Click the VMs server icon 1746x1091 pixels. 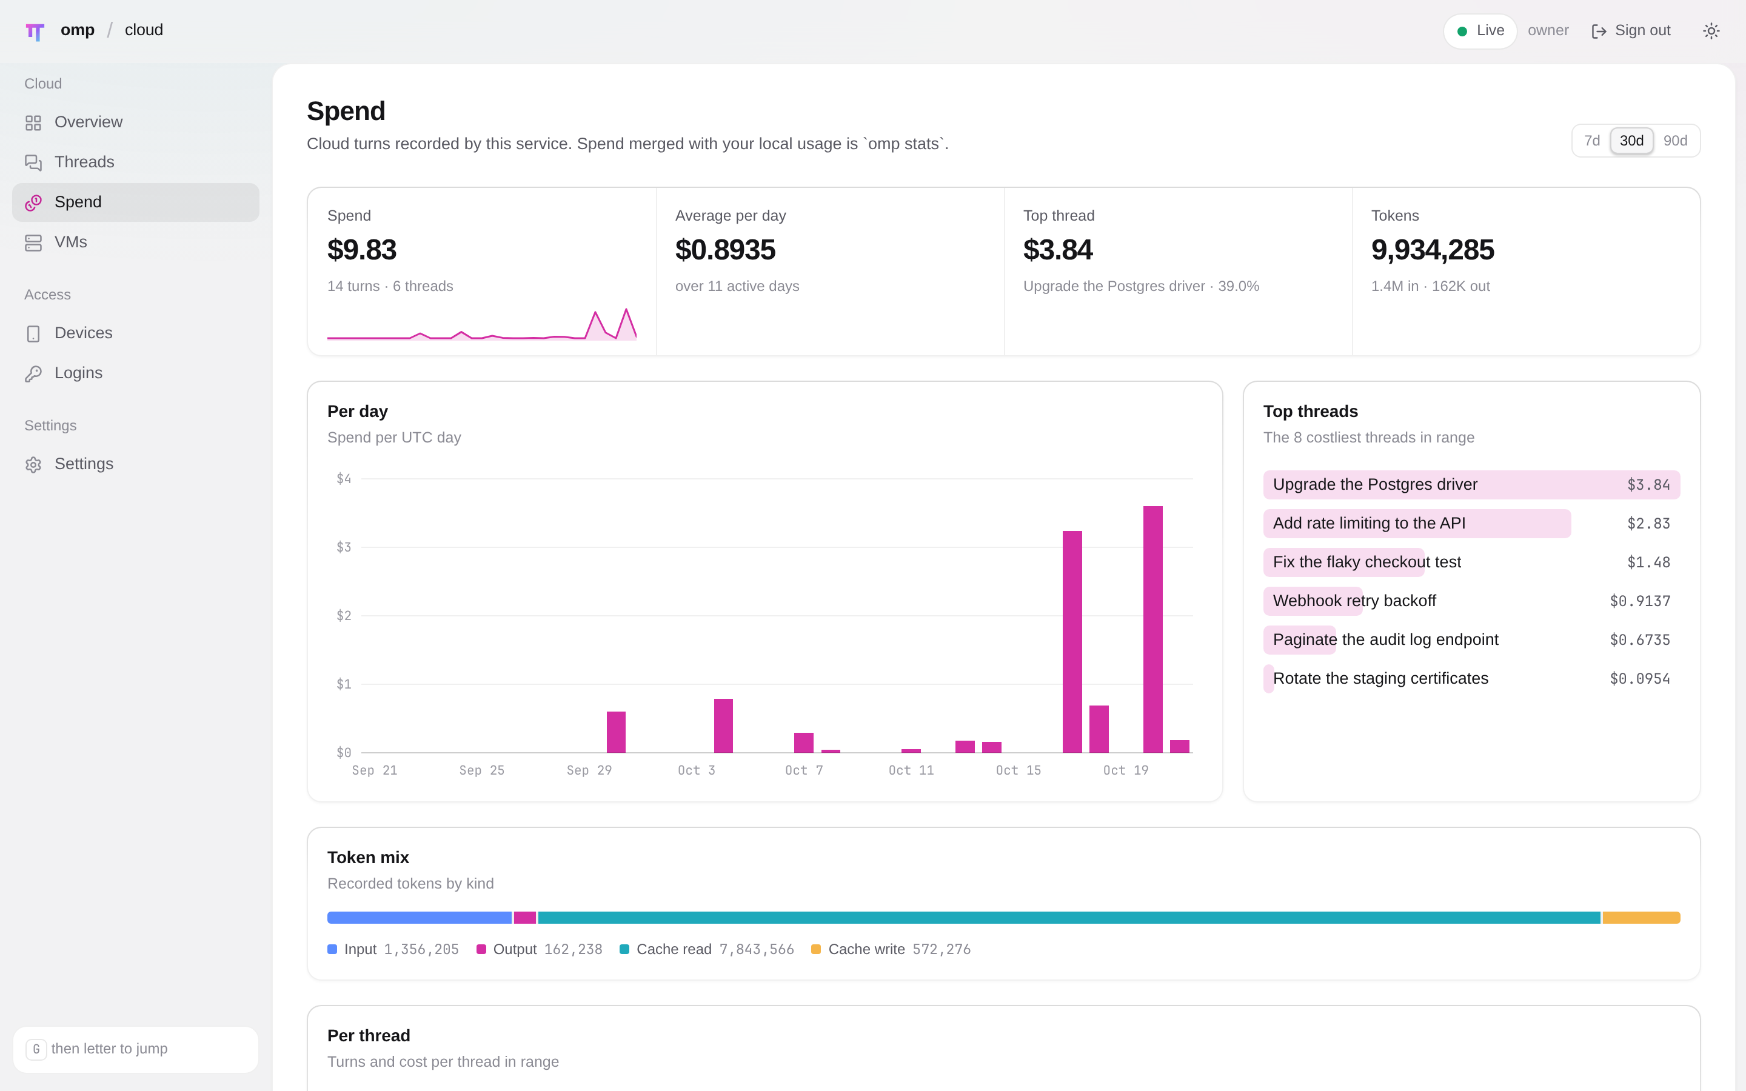point(33,242)
